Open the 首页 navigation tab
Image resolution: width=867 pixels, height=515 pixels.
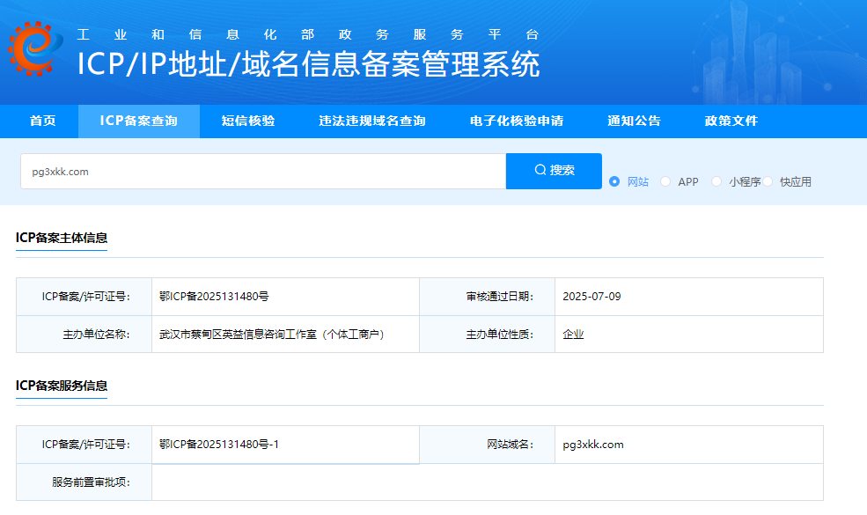[42, 121]
